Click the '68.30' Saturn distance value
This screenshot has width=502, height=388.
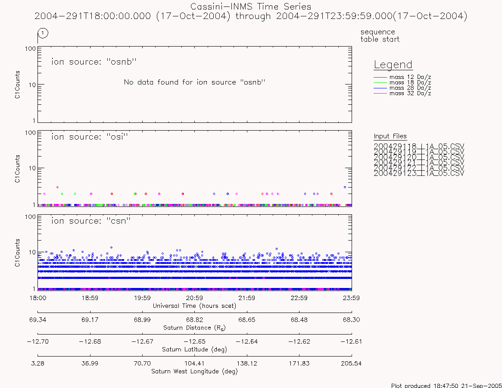[x=351, y=320]
